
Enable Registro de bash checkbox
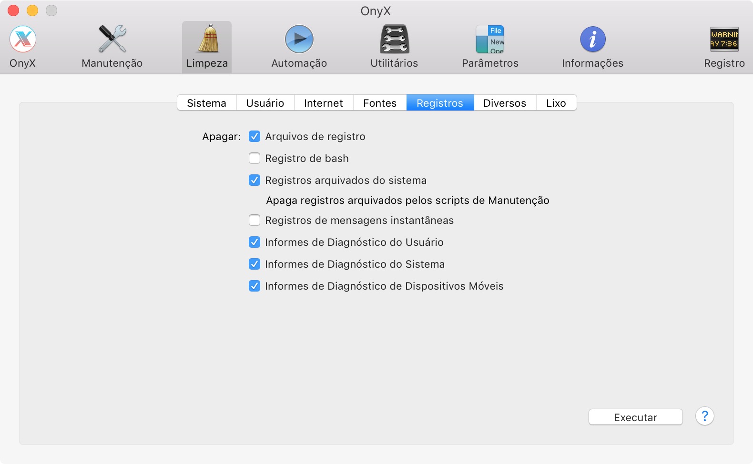coord(254,158)
